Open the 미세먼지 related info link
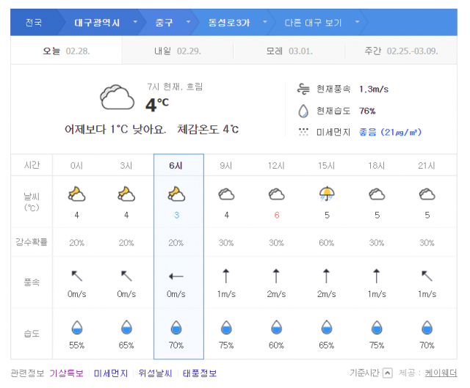This screenshot has height=388, width=470. (111, 373)
